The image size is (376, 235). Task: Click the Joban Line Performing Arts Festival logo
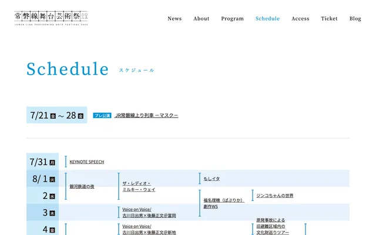(x=51, y=18)
